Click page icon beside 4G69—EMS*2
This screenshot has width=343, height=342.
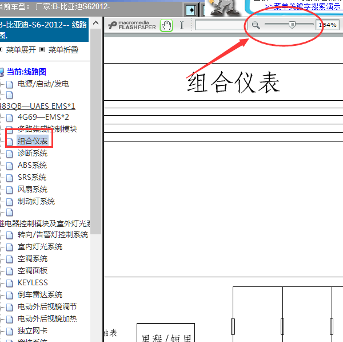click(x=9, y=118)
